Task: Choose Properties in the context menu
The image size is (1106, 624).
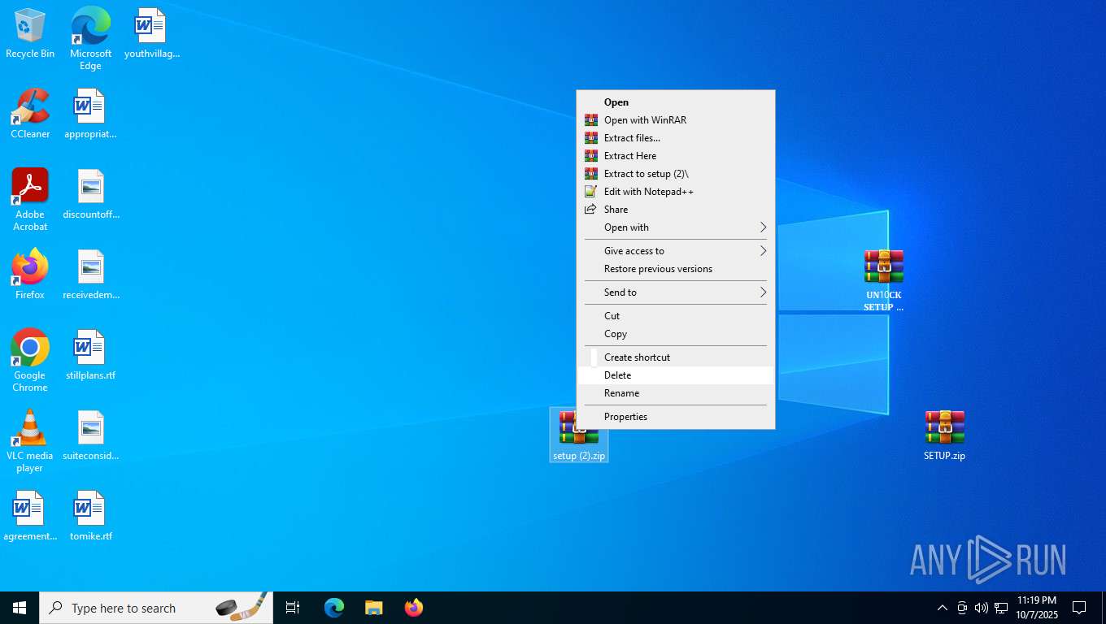Action: (676, 417)
